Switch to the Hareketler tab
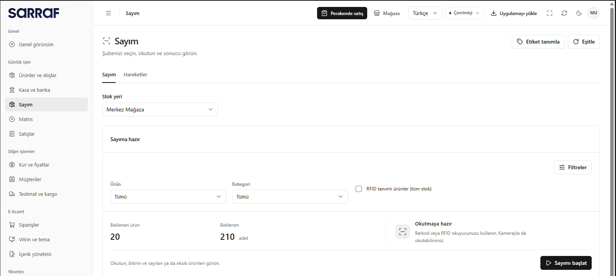 pyautogui.click(x=135, y=75)
